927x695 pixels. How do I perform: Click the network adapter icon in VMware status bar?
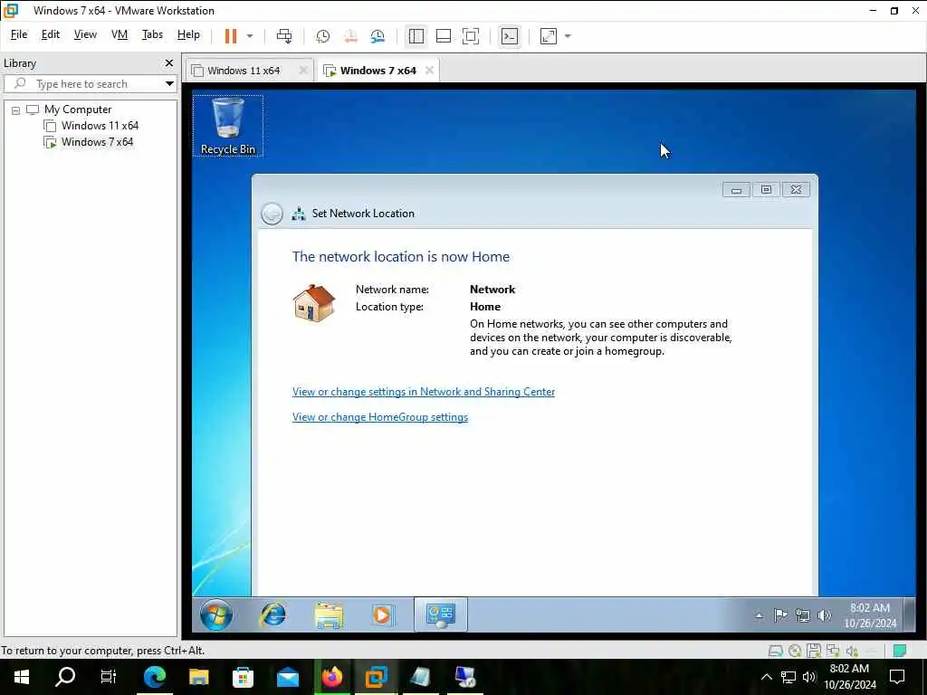coord(833,652)
